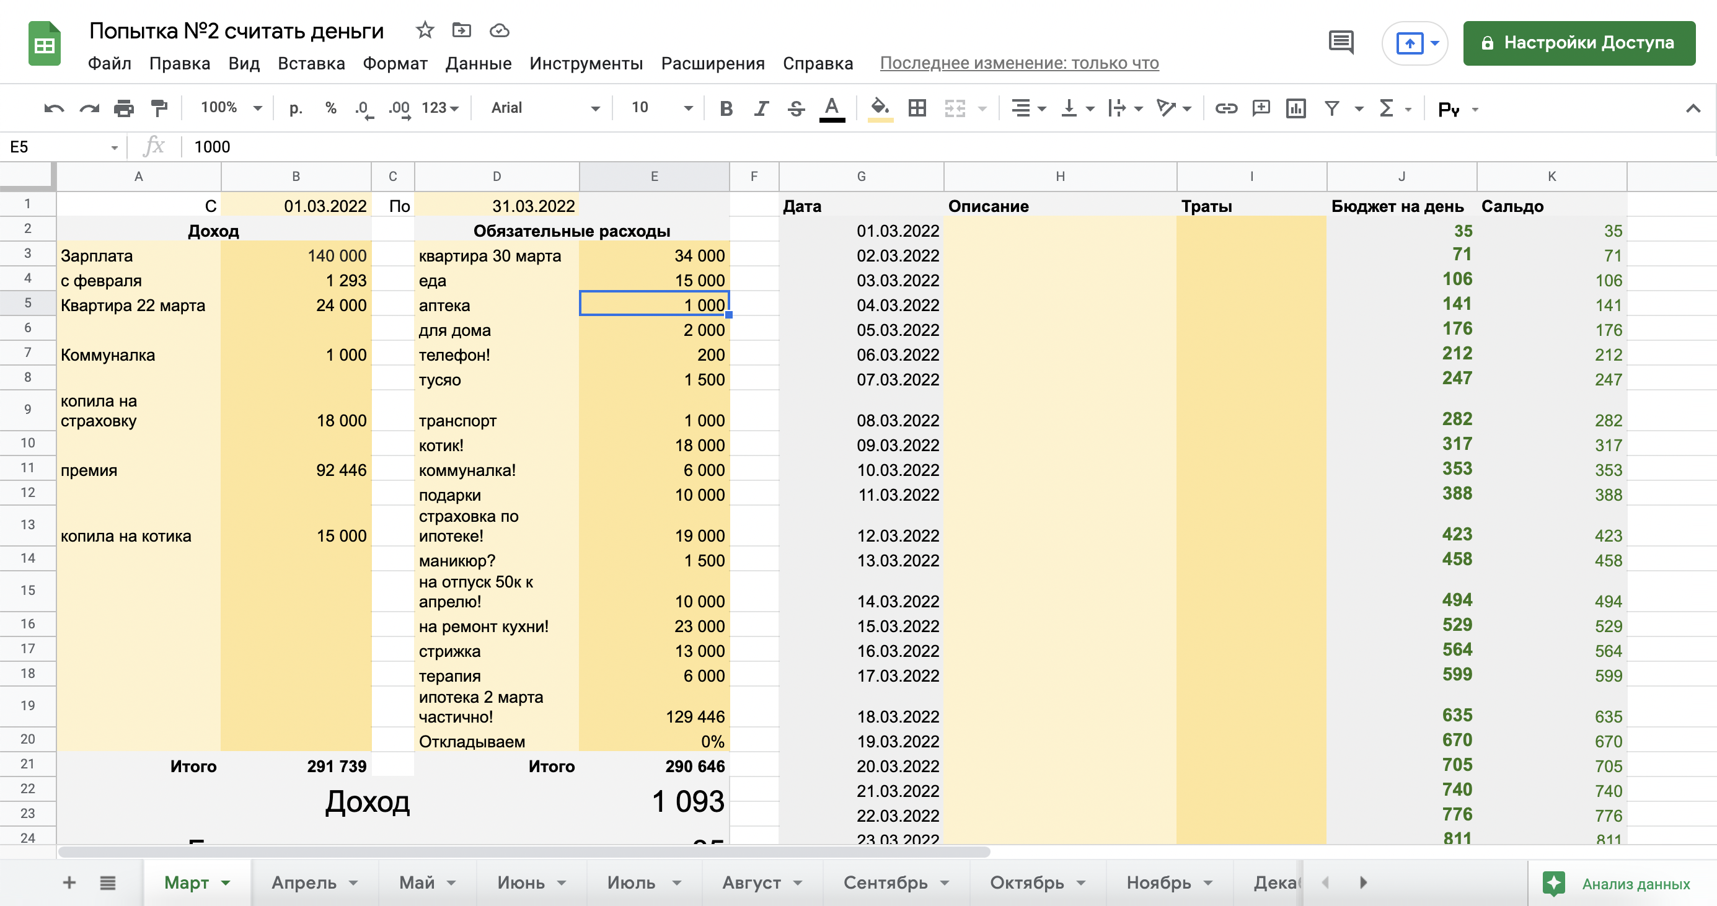Open the document title field
1717x906 pixels.
tap(237, 30)
